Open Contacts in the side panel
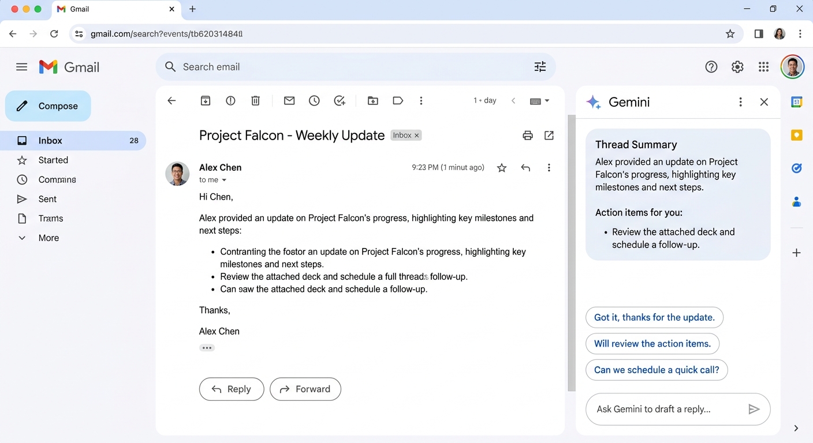This screenshot has width=813, height=443. (x=797, y=202)
